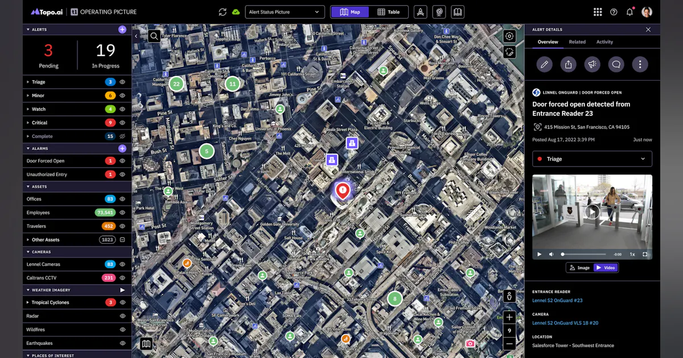
Task: Play the video with bottom play control
Action: [540, 254]
